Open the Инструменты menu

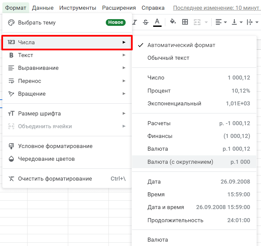(x=78, y=8)
